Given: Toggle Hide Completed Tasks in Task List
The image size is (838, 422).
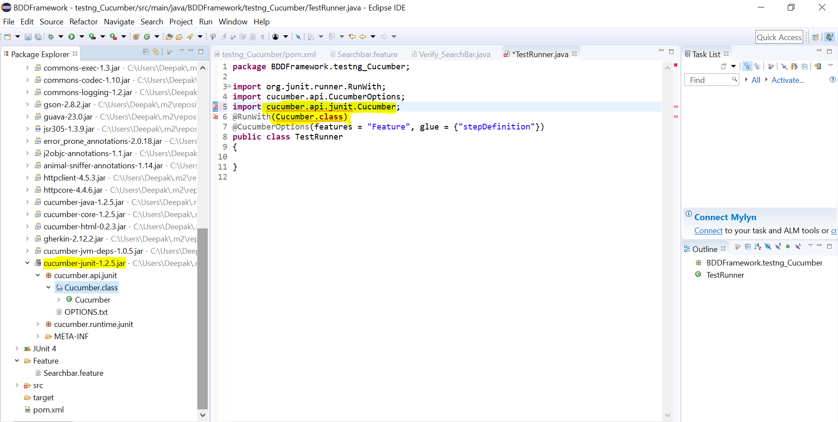Looking at the screenshot, I should pos(784,66).
